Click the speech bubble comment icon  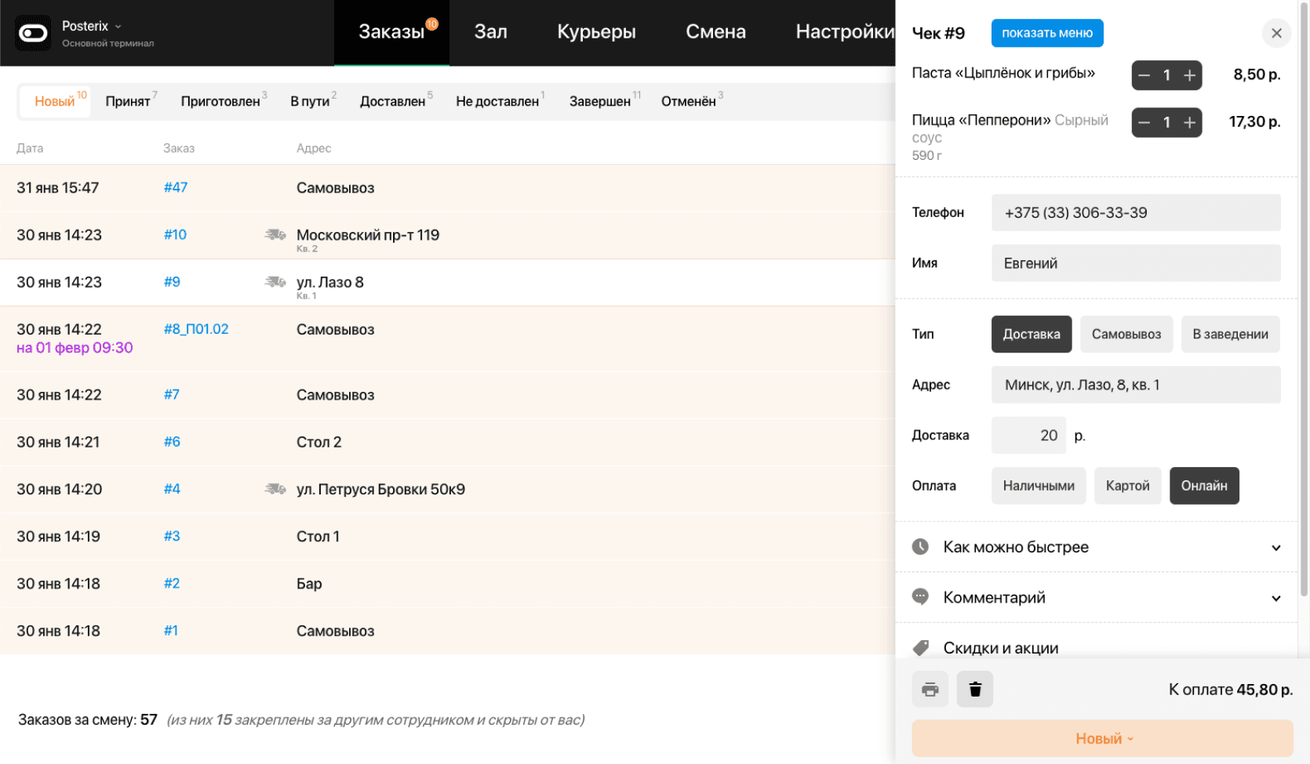[x=921, y=597]
